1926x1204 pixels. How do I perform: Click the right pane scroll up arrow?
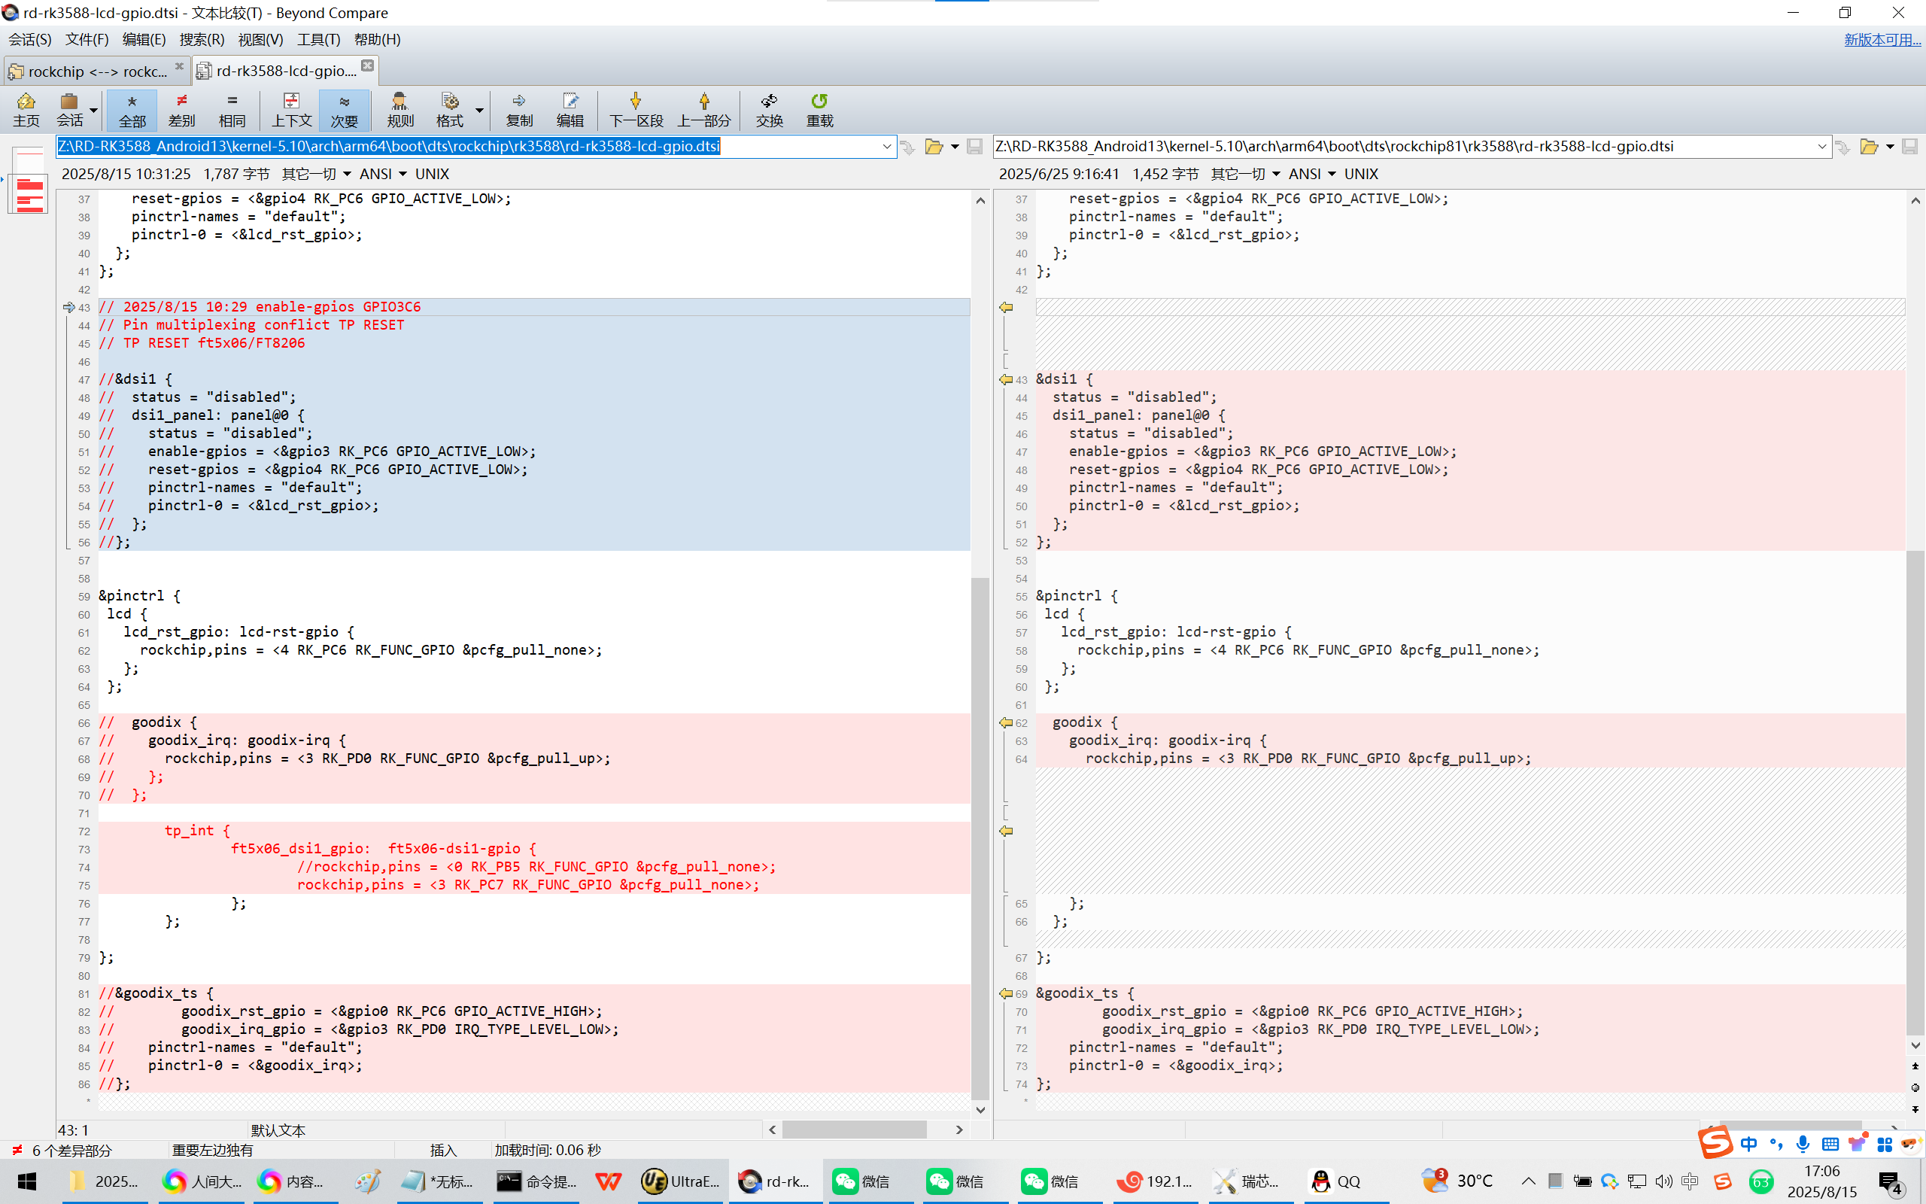(x=1915, y=201)
